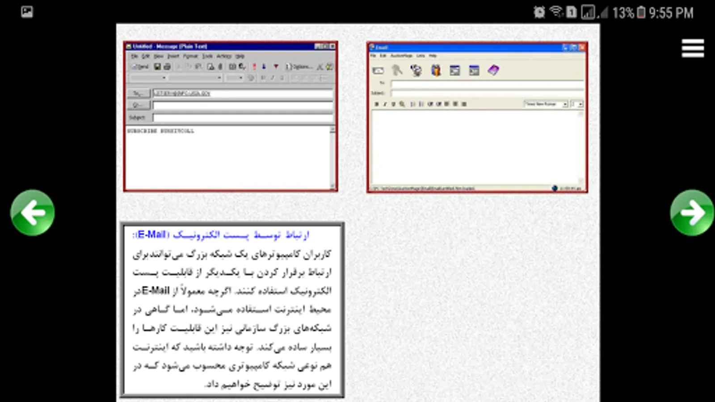
Task: Click the red High Importance exclamation icon
Action: [254, 67]
